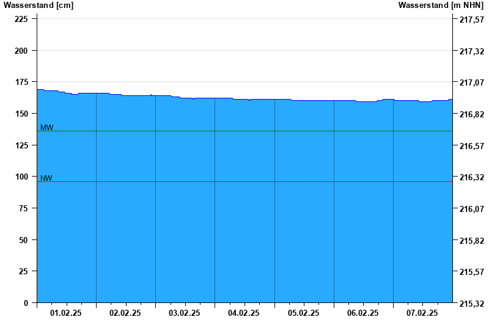Click the 216,57 right axis value

(472, 146)
